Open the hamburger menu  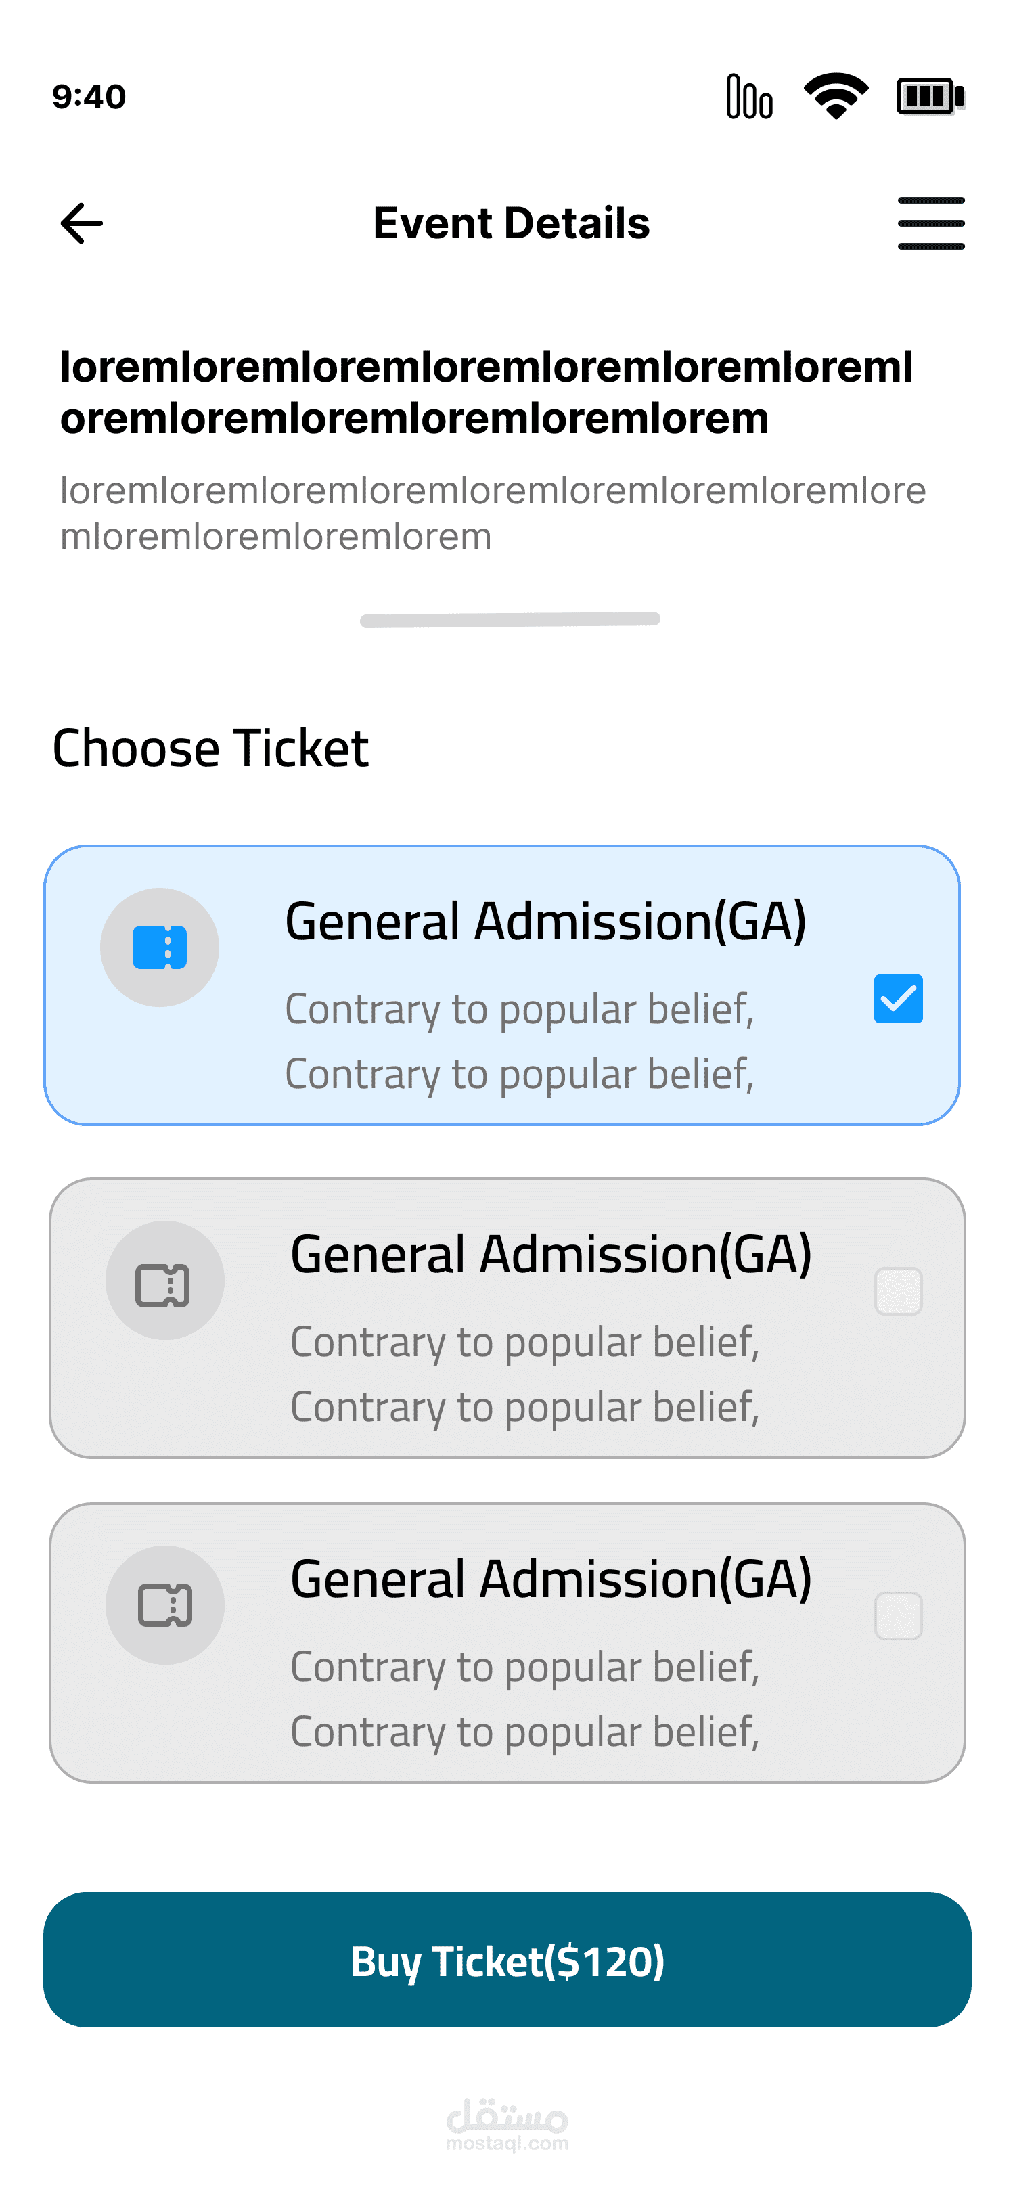930,223
